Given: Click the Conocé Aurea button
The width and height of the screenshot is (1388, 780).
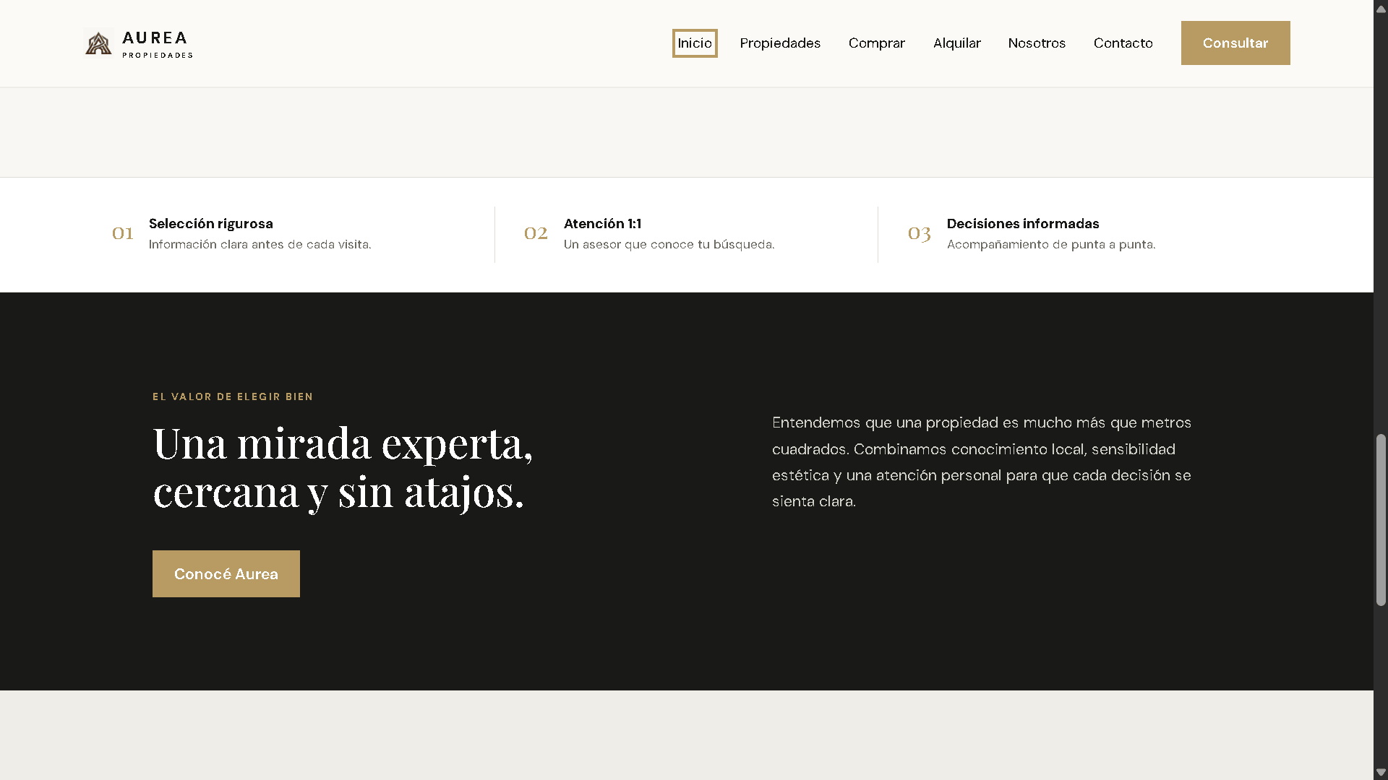Looking at the screenshot, I should coord(226,574).
